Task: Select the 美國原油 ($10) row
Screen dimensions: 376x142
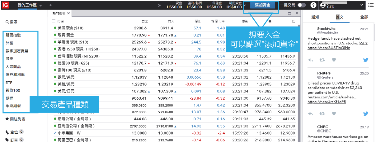Action: (x=174, y=28)
